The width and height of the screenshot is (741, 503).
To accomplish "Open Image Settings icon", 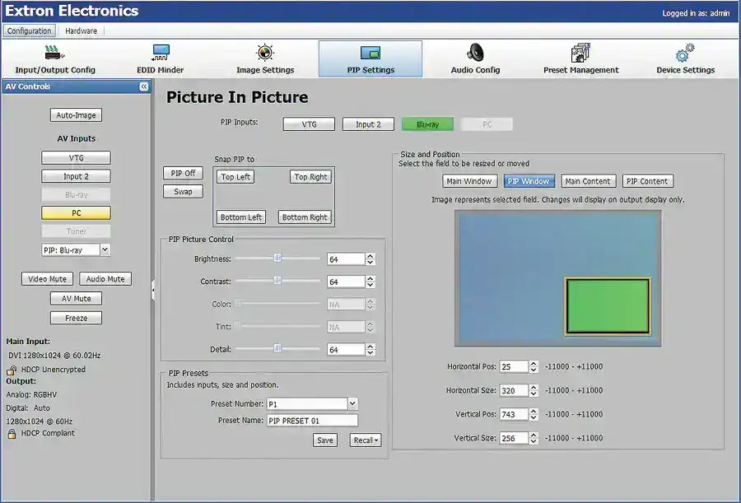I will (265, 54).
